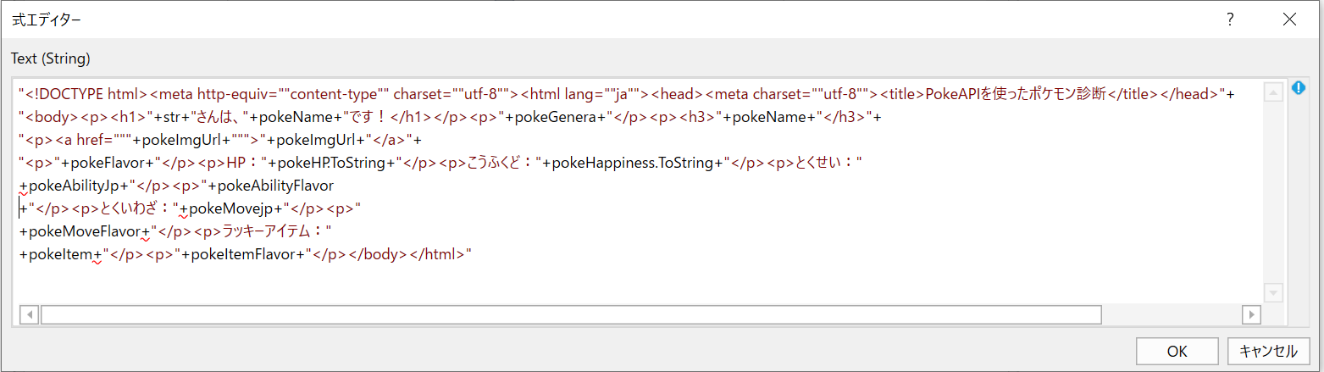Click the pokeHappiness.ToString expression text
The height and width of the screenshot is (372, 1324).
click(634, 163)
